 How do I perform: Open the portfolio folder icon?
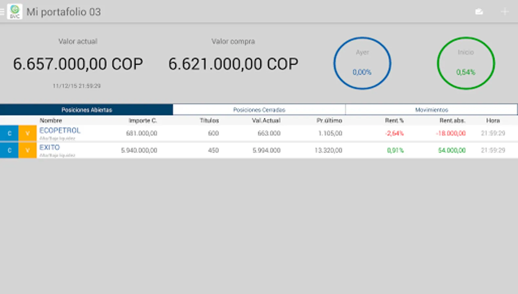pyautogui.click(x=479, y=12)
